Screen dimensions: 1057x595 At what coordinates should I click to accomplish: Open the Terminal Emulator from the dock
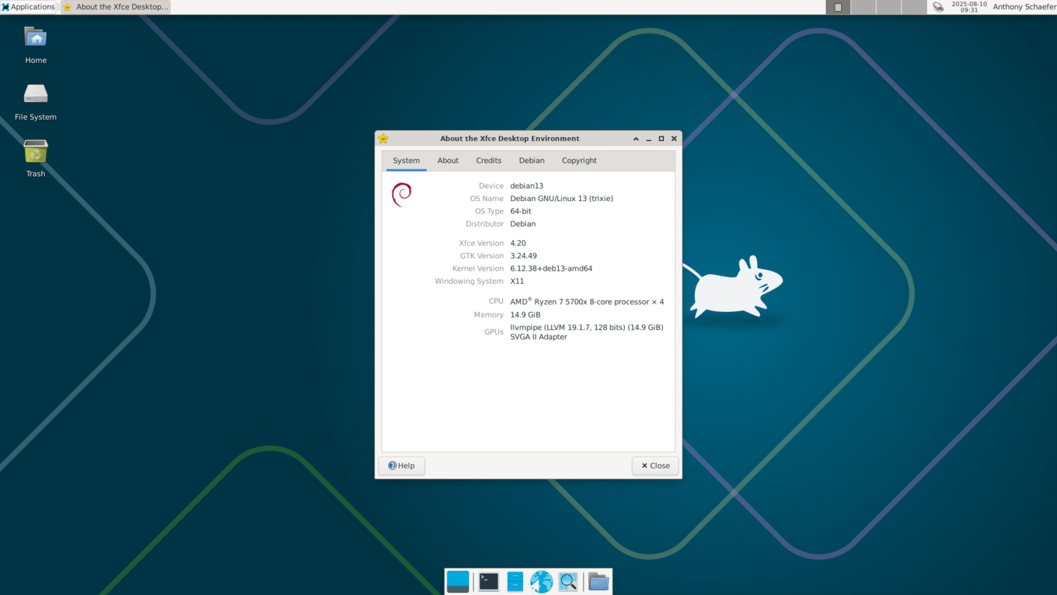tap(488, 582)
